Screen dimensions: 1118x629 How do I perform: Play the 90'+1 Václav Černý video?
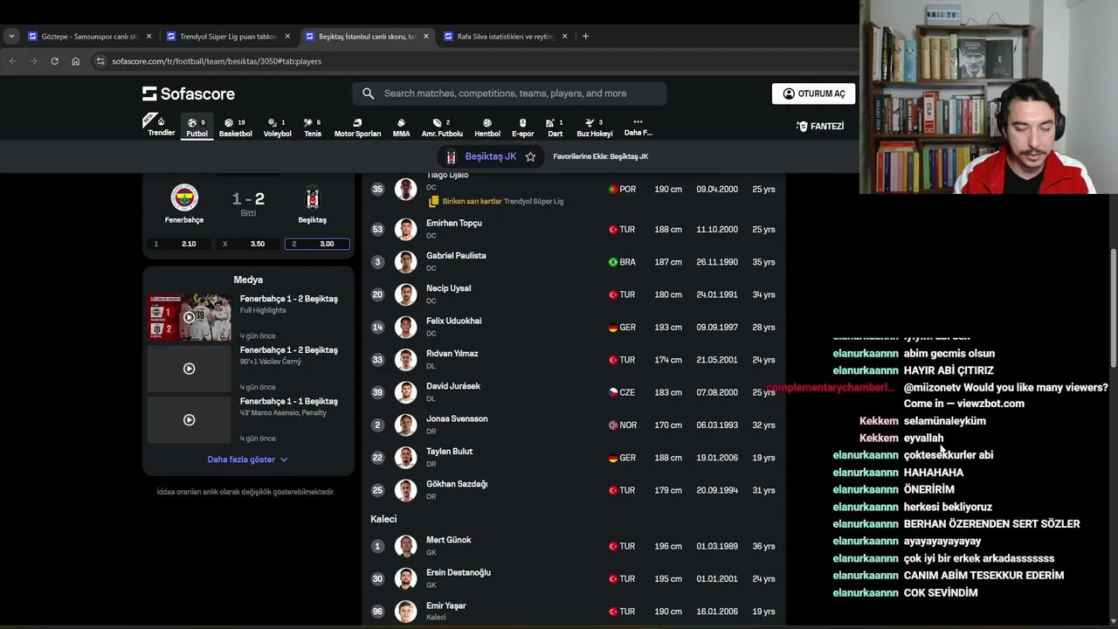point(190,369)
